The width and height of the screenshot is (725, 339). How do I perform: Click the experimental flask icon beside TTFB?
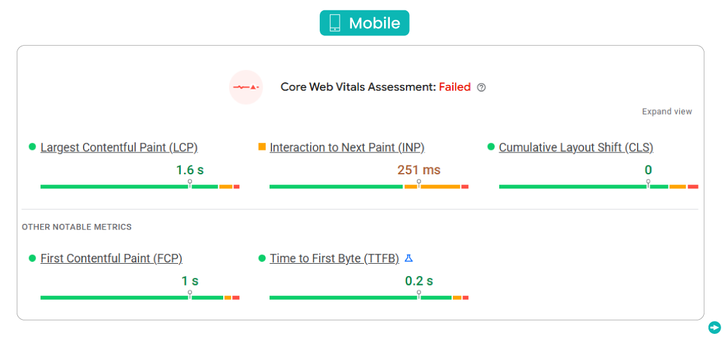(x=408, y=258)
